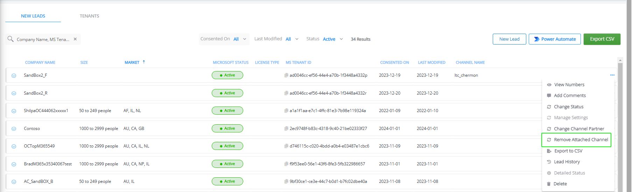Viewport: 632px width, 192px height.
Task: Click the New Lead button
Action: [x=509, y=39]
